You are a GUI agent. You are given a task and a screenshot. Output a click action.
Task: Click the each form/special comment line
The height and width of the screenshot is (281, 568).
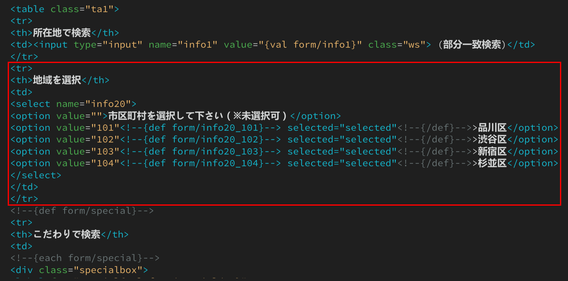pos(85,258)
